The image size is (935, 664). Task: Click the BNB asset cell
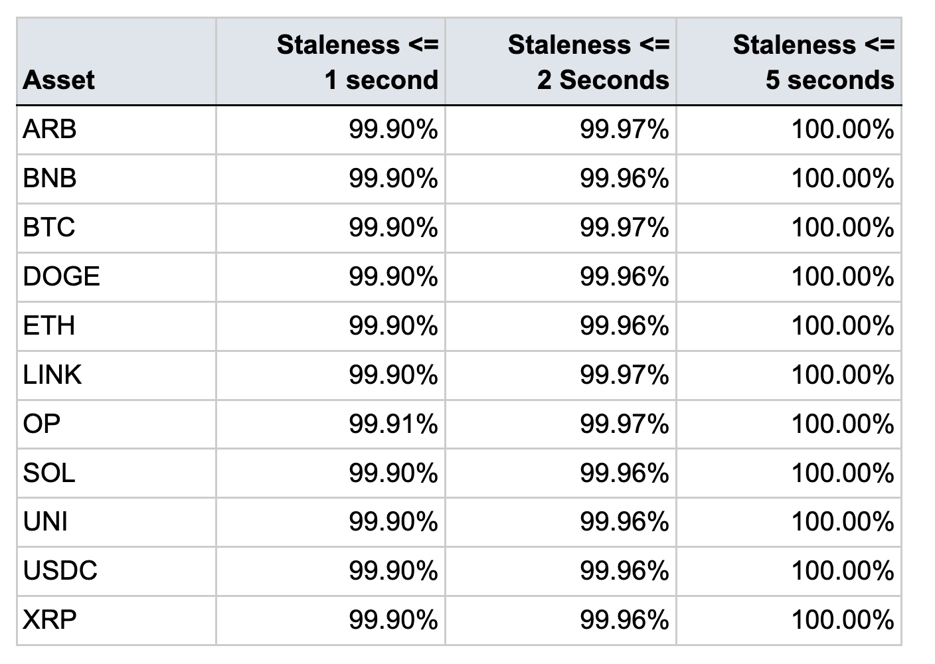tap(50, 178)
